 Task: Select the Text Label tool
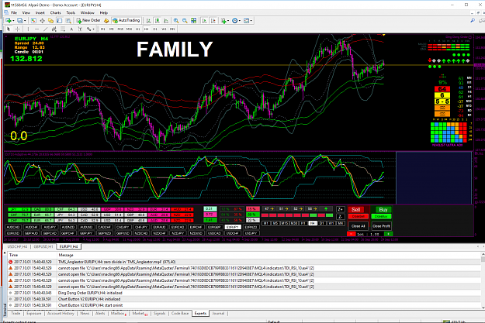coord(80,29)
